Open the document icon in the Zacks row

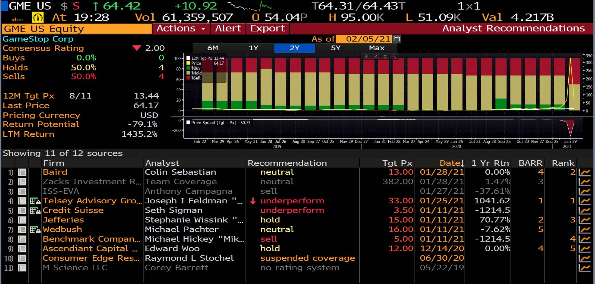(22, 182)
